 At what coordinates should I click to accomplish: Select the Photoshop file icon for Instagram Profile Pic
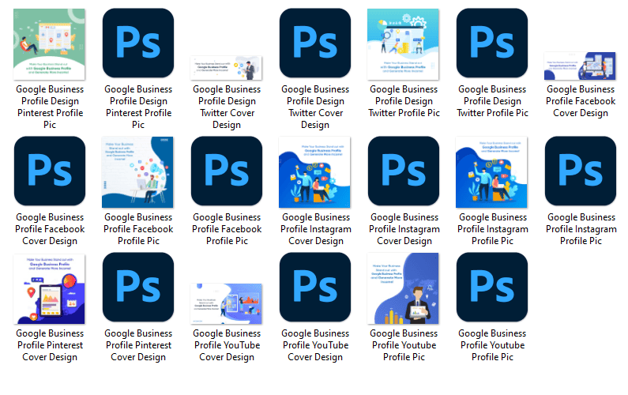pos(581,171)
